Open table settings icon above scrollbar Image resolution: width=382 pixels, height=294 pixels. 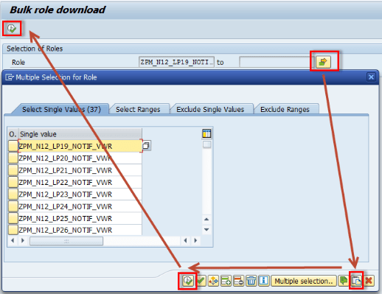pyautogui.click(x=206, y=133)
